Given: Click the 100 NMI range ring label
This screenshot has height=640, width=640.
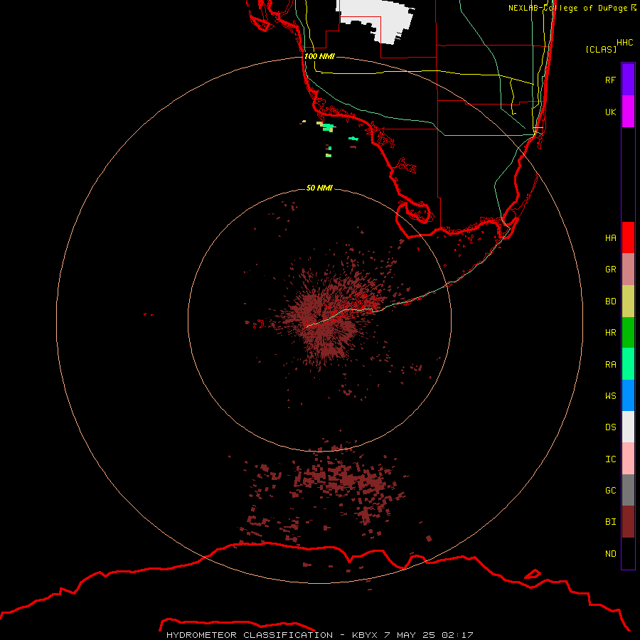Looking at the screenshot, I should coord(319,56).
